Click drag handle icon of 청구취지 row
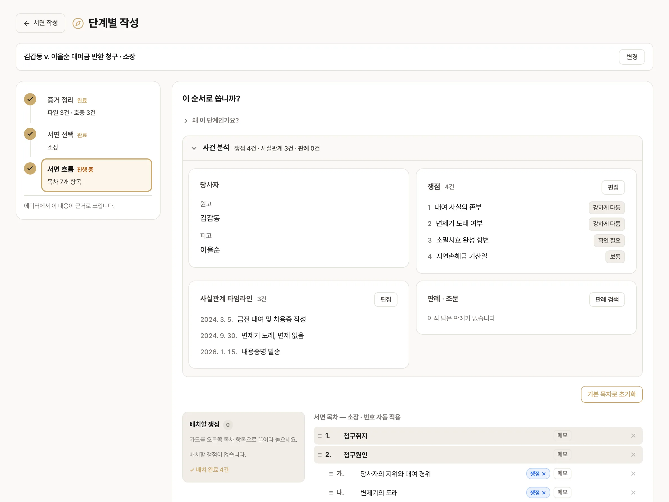 [320, 436]
